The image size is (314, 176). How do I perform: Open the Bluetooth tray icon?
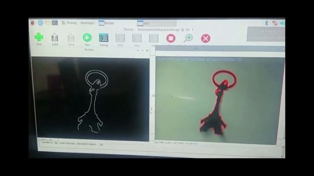pos(266,23)
